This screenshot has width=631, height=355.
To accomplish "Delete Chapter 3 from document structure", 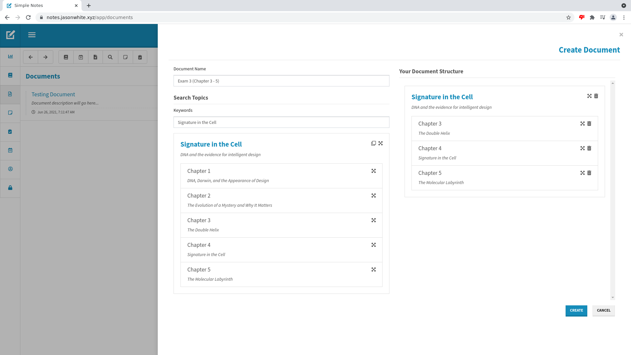I will tap(589, 124).
